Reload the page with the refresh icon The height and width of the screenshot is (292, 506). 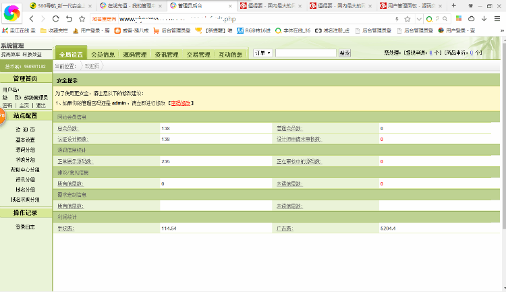click(x=55, y=19)
